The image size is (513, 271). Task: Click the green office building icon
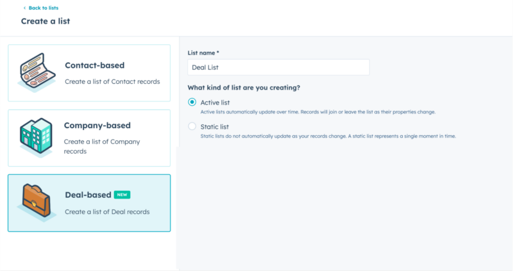click(x=36, y=137)
